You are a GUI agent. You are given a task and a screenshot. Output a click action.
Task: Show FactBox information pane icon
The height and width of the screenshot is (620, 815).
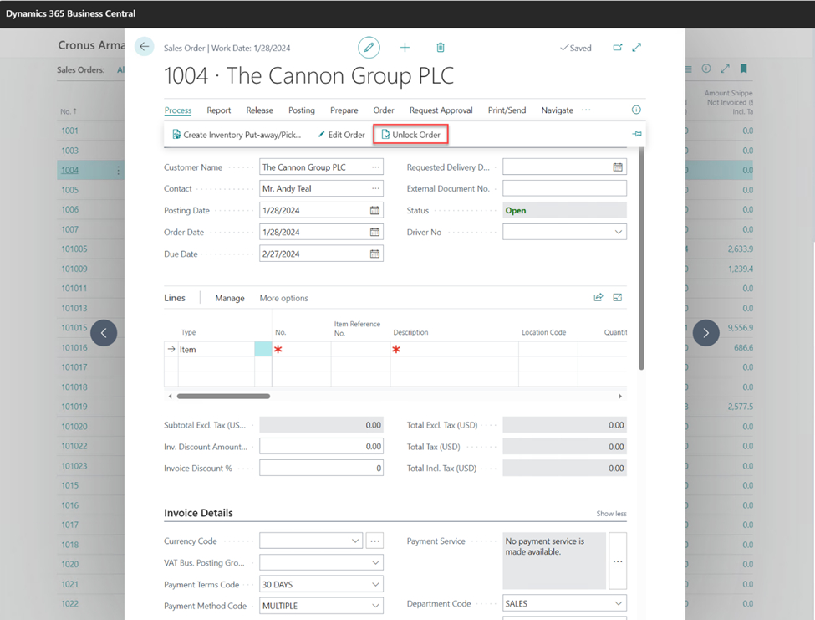click(x=635, y=110)
